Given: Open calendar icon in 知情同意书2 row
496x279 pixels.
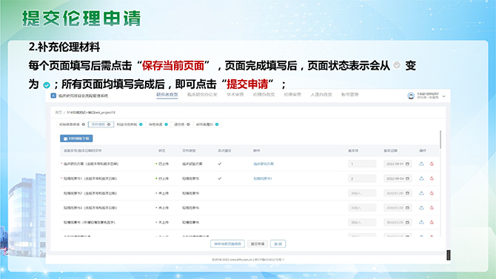Looking at the screenshot, I should tap(407, 193).
